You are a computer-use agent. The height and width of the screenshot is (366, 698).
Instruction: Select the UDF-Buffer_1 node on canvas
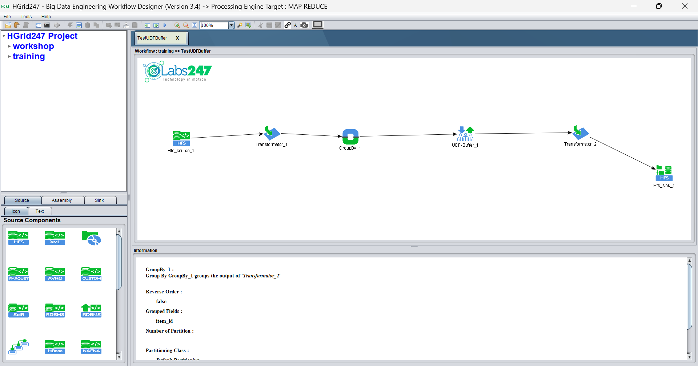pos(465,134)
